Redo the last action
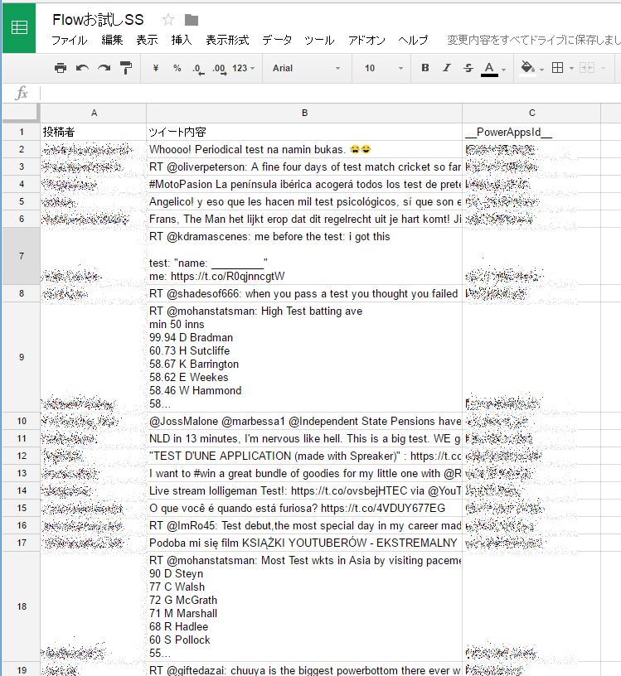 [104, 68]
